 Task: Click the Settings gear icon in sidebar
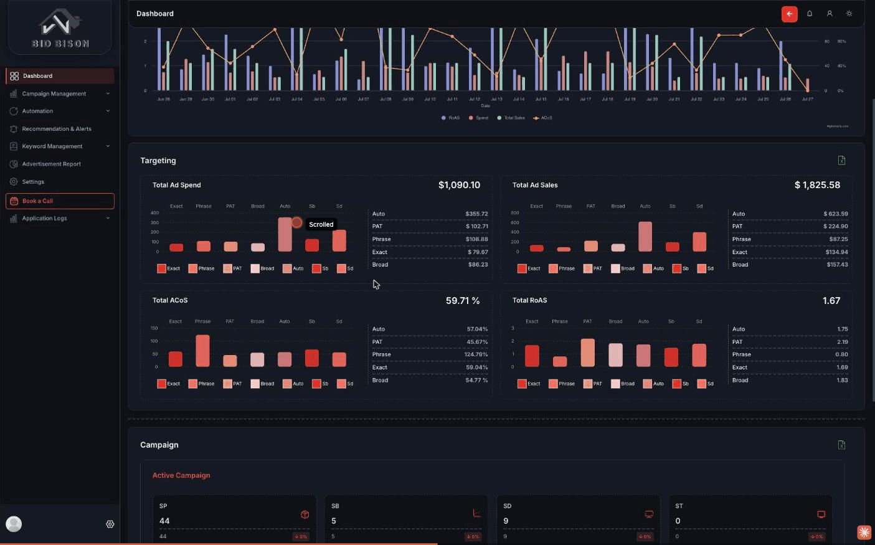tap(14, 182)
